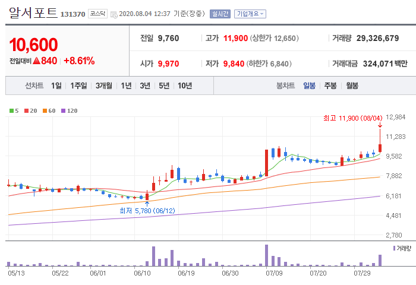Viewport: 416px width, 285px height.
Task: Click the 거래대금 value 324,071
Action: [x=378, y=64]
